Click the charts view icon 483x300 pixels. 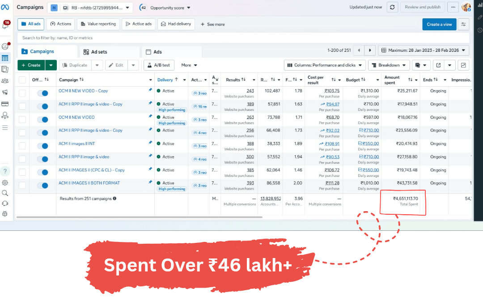(463, 65)
